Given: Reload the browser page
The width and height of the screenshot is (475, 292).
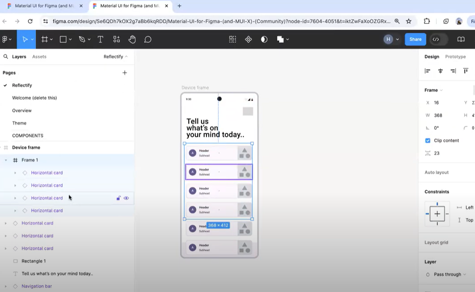Looking at the screenshot, I should point(30,21).
